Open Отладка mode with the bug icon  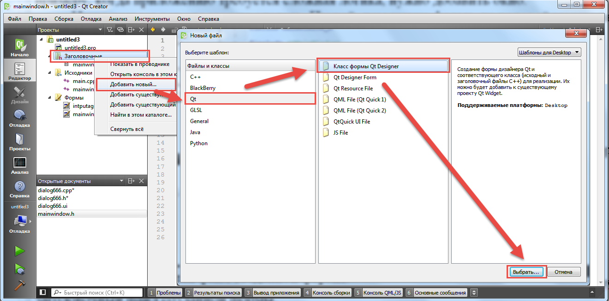pyautogui.click(x=20, y=118)
